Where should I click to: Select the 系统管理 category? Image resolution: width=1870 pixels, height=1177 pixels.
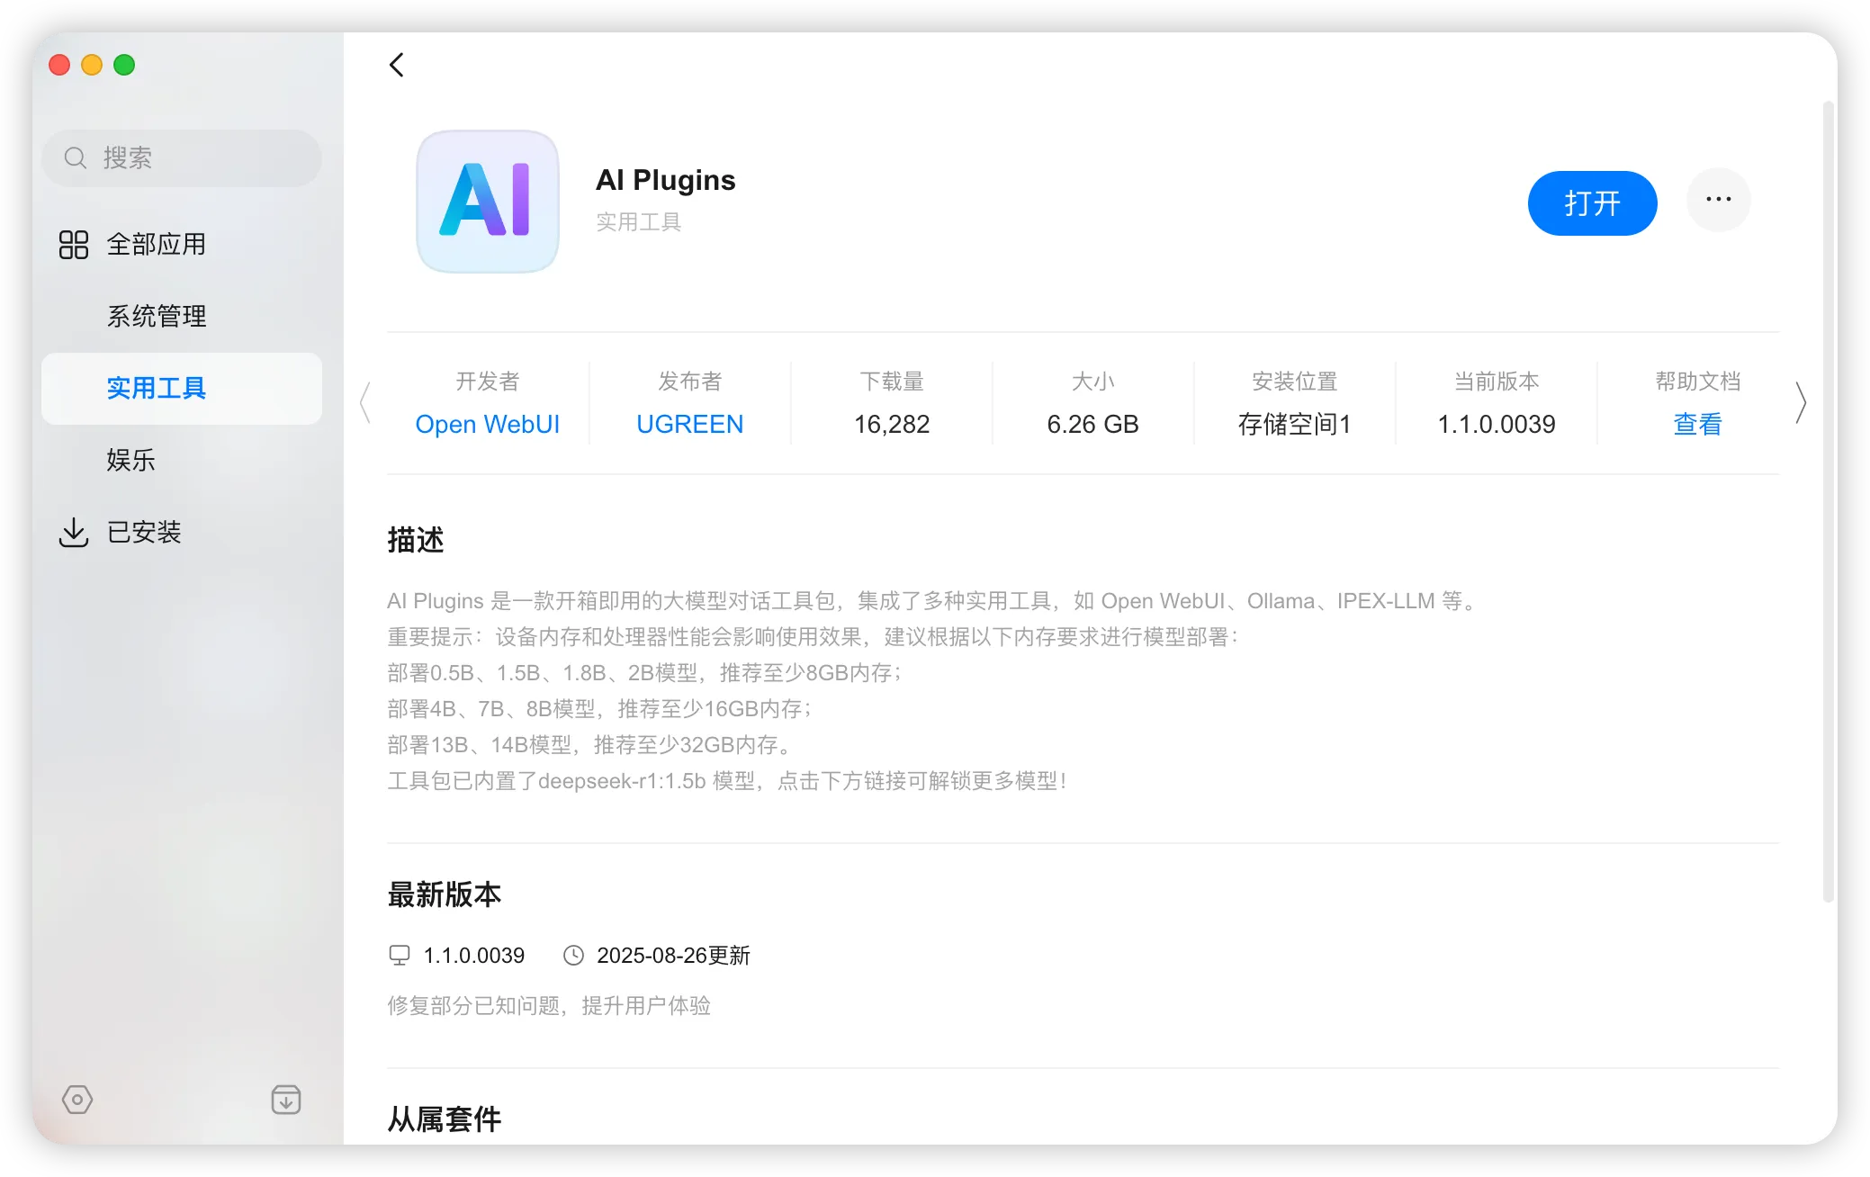pos(182,317)
